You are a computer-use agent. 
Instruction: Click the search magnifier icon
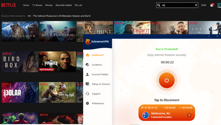click(x=159, y=5)
